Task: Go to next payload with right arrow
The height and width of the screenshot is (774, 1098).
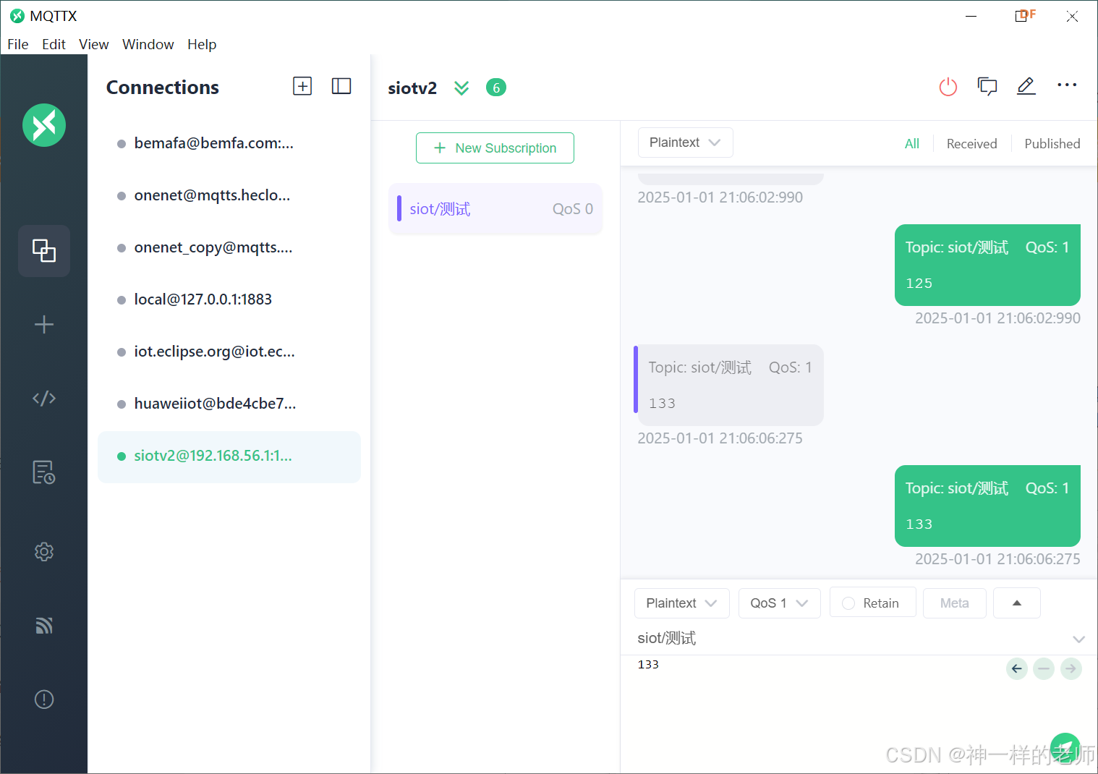Action: point(1071,668)
